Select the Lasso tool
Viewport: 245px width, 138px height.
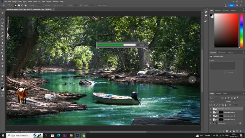click(2, 20)
